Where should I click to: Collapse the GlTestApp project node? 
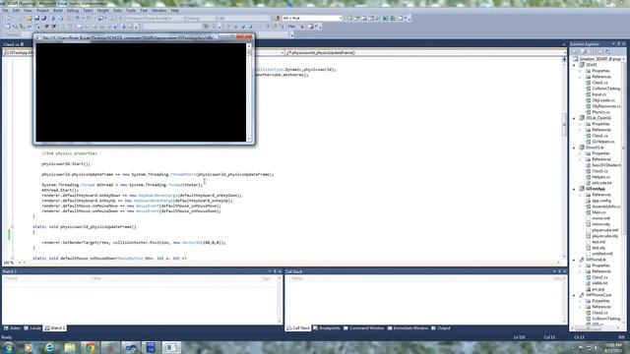coord(574,189)
